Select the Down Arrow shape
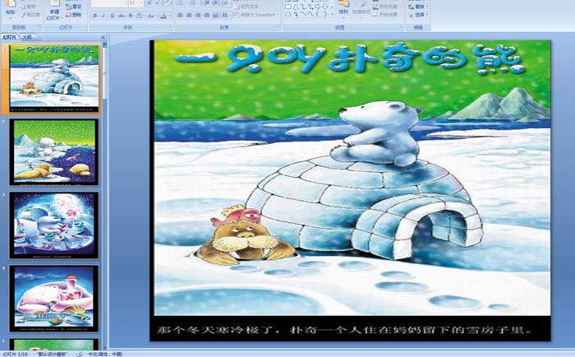Viewport: 575px width, 357px height. pyautogui.click(x=325, y=7)
